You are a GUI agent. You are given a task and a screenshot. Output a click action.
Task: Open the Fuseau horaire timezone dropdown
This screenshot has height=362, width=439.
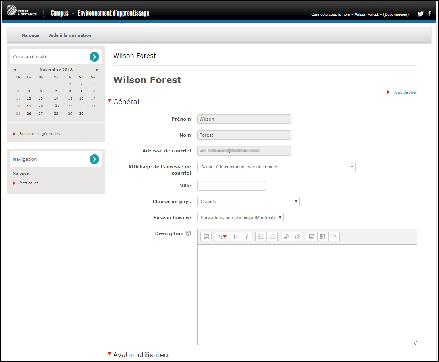[240, 218]
